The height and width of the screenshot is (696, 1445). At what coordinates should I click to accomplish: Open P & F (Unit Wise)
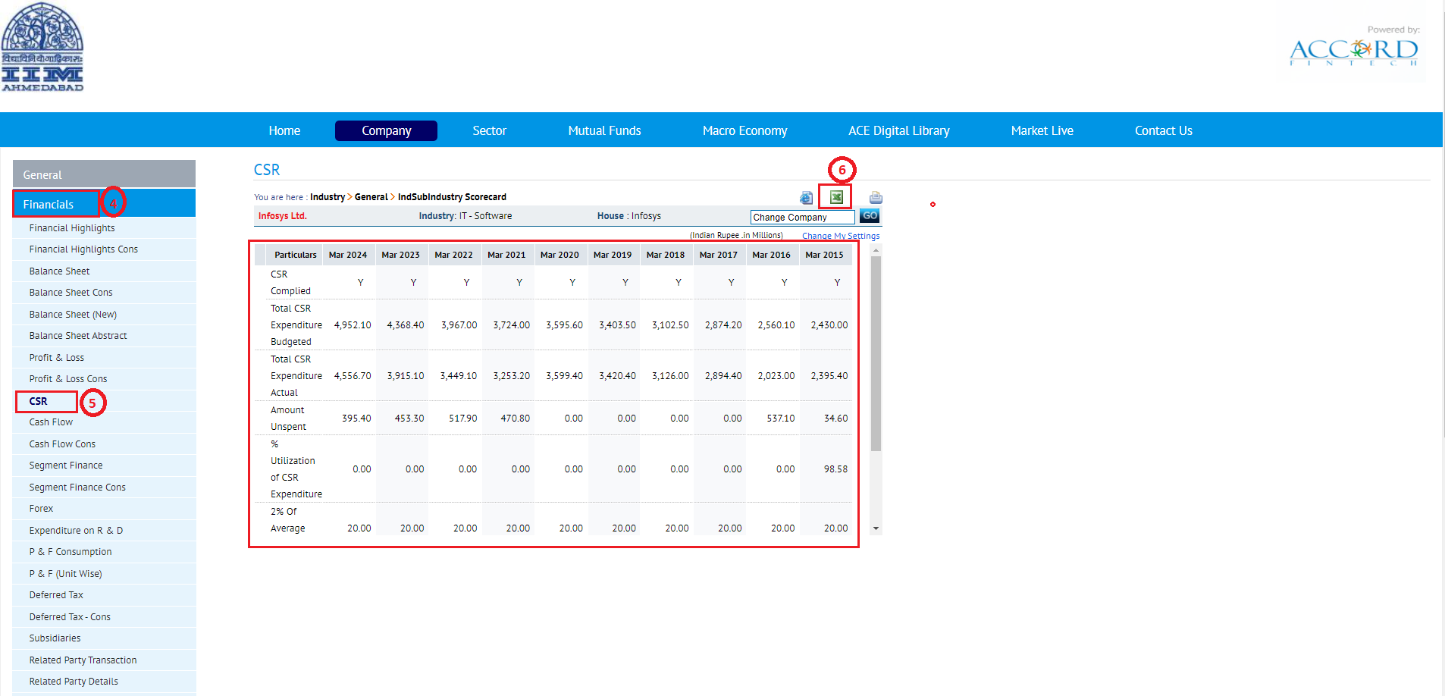(65, 574)
